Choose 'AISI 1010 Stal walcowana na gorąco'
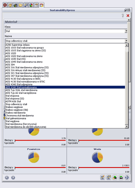Image resolution: width=135 pixels, height=188 pixels. tap(65, 48)
